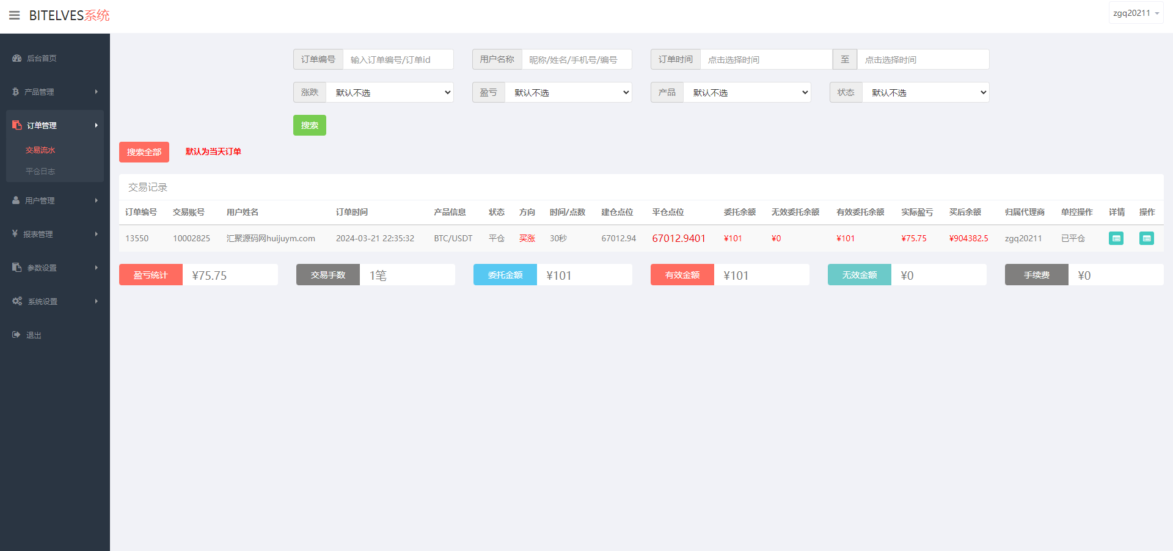This screenshot has width=1173, height=551.
Task: Click the order start time field
Action: coord(766,60)
